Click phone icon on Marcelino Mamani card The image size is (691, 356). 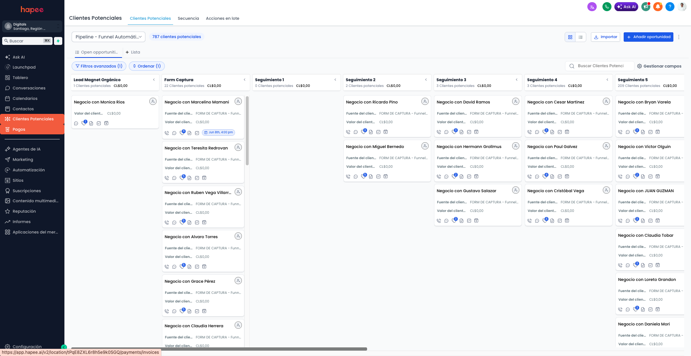point(167,133)
